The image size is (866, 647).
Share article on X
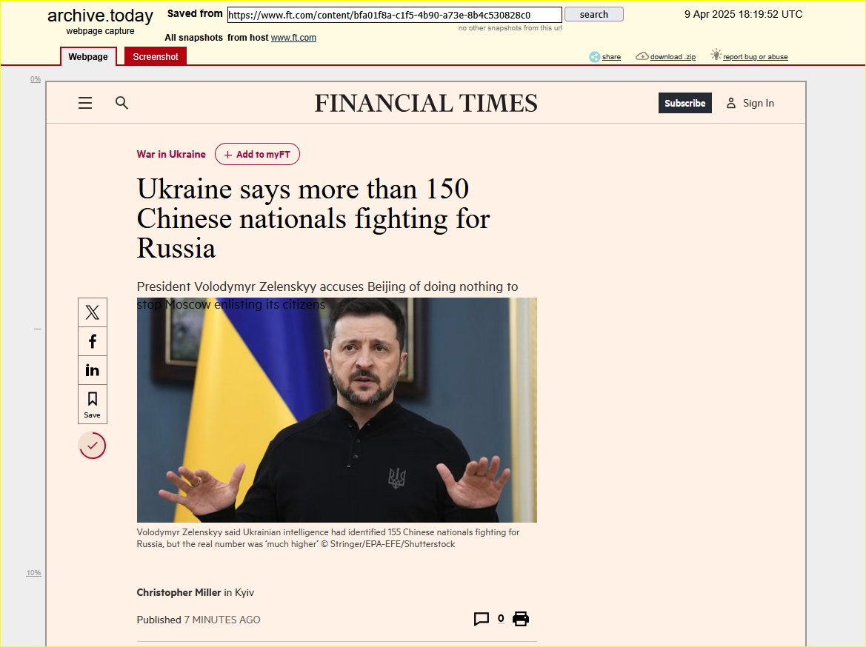coord(93,312)
